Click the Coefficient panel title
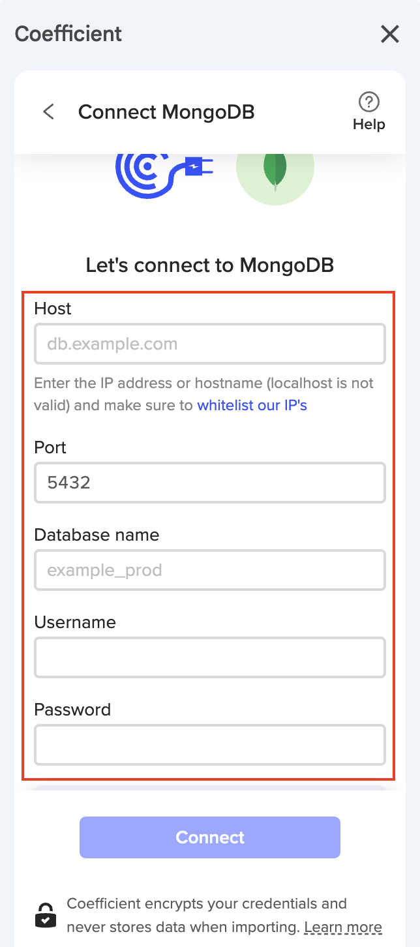The image size is (420, 947). point(68,34)
